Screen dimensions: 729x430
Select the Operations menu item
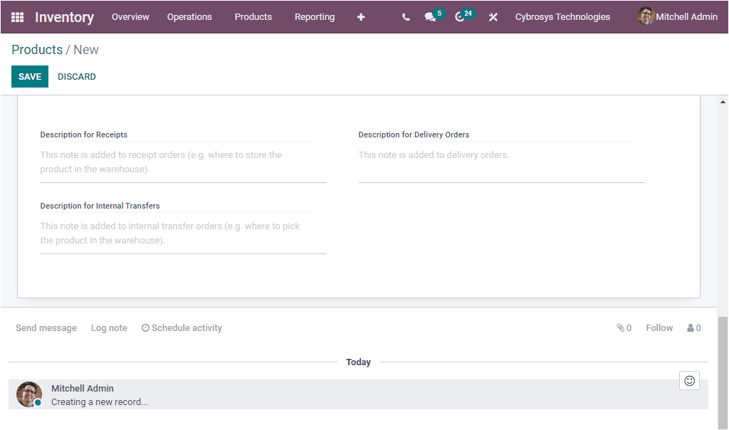(x=189, y=16)
